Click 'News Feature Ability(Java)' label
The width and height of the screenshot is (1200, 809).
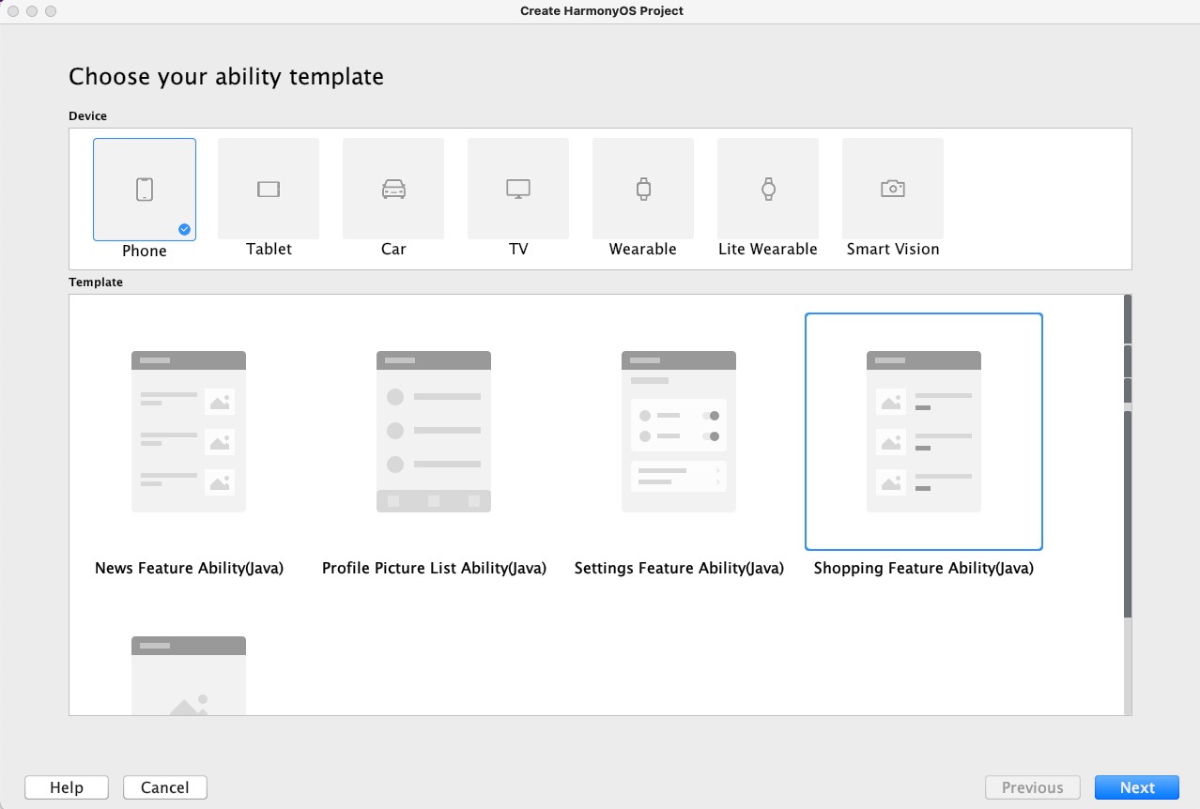(x=189, y=568)
